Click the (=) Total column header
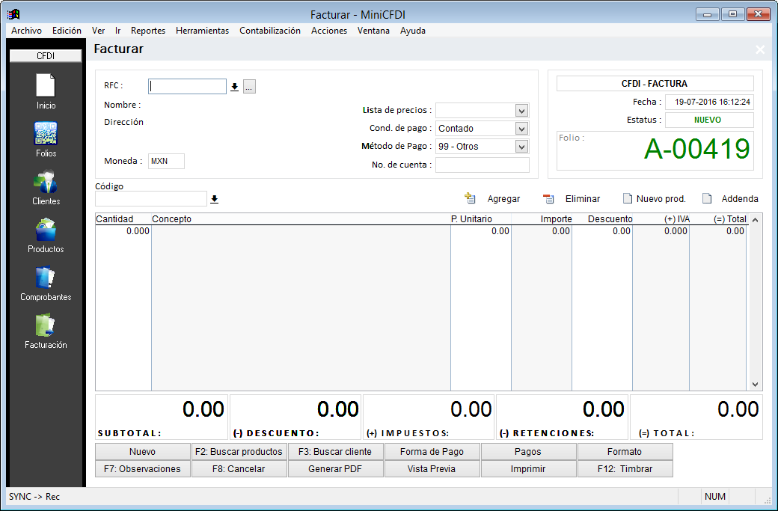 (718, 219)
